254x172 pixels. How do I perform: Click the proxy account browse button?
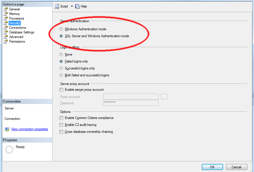pyautogui.click(x=164, y=96)
